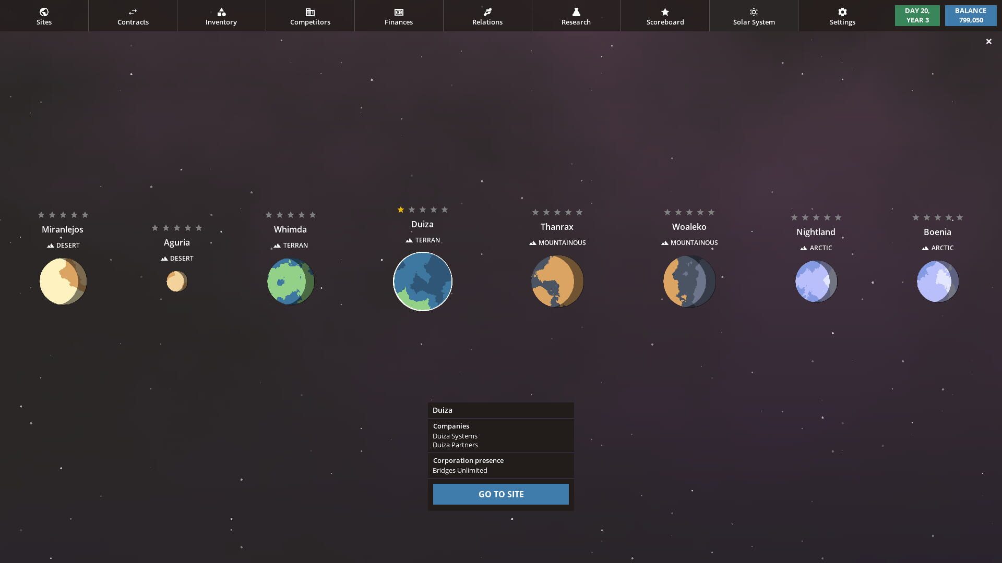Open the Research tree
Screen dimensions: 1002x563
pyautogui.click(x=576, y=16)
